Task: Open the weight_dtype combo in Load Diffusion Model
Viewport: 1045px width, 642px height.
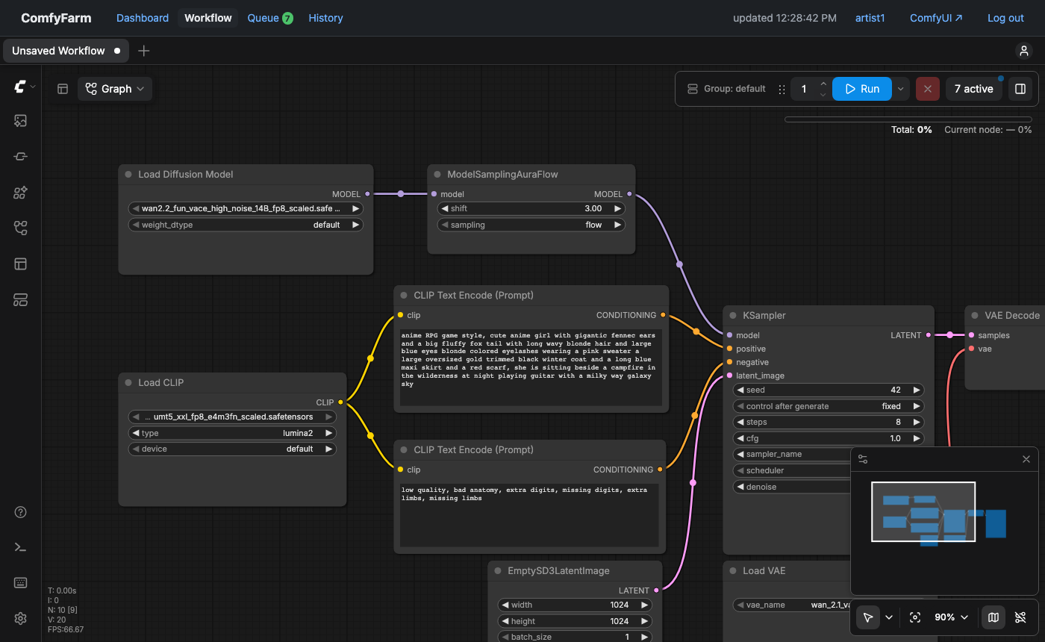Action: click(246, 225)
